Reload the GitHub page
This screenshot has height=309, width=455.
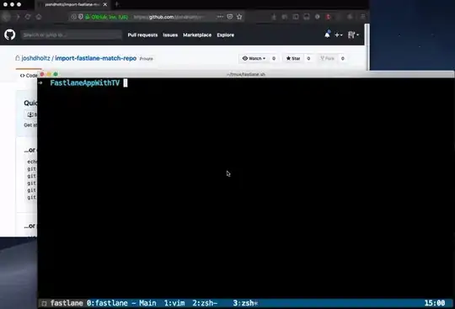tap(28, 17)
